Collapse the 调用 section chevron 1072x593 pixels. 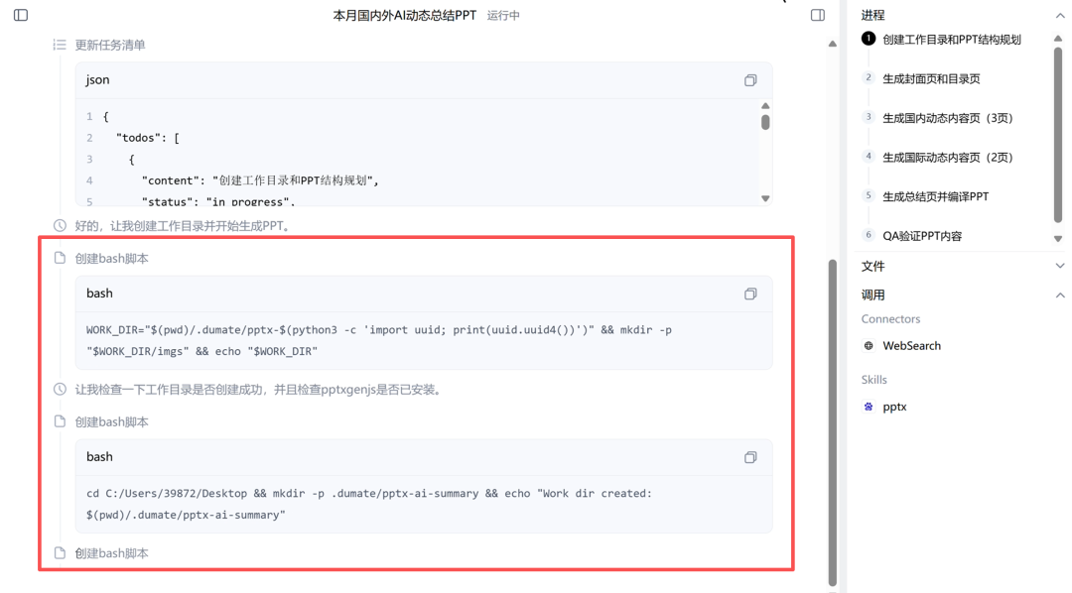(1059, 296)
